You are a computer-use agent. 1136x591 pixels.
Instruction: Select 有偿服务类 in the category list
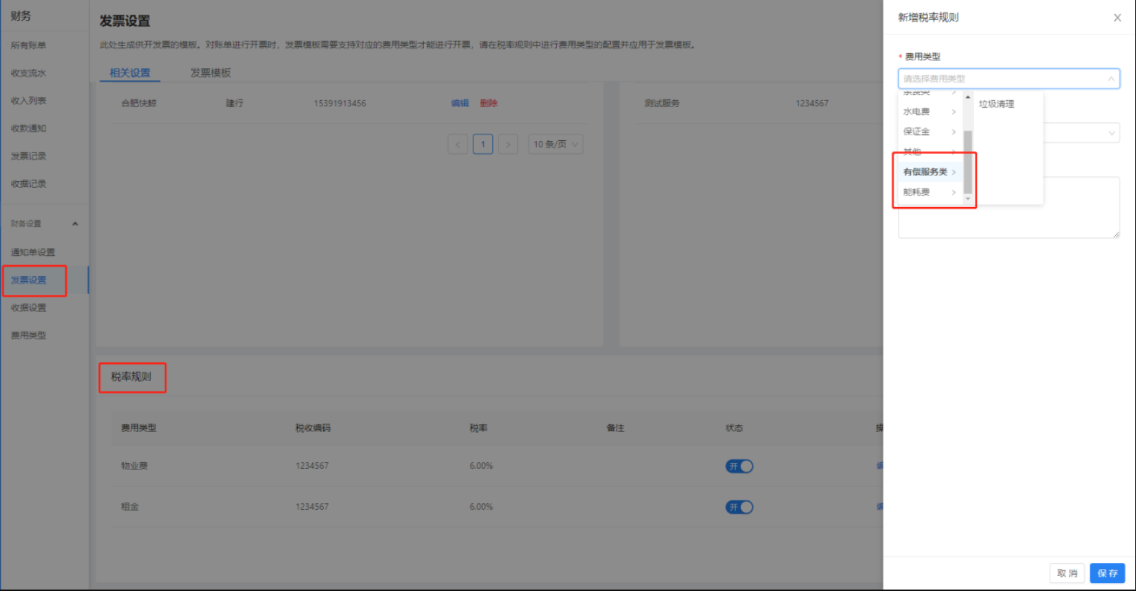coord(925,173)
